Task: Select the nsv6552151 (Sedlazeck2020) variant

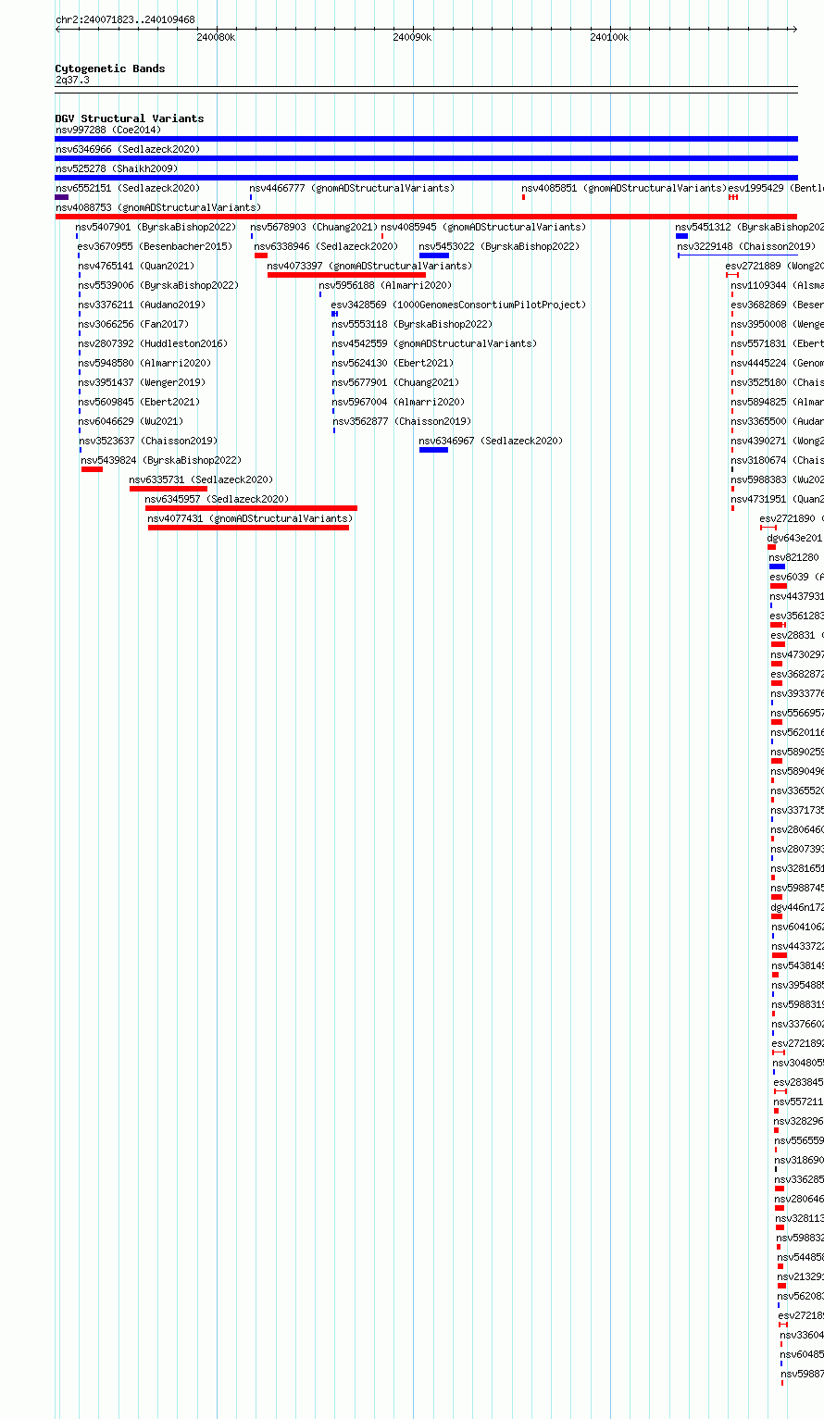Action: 128,188
